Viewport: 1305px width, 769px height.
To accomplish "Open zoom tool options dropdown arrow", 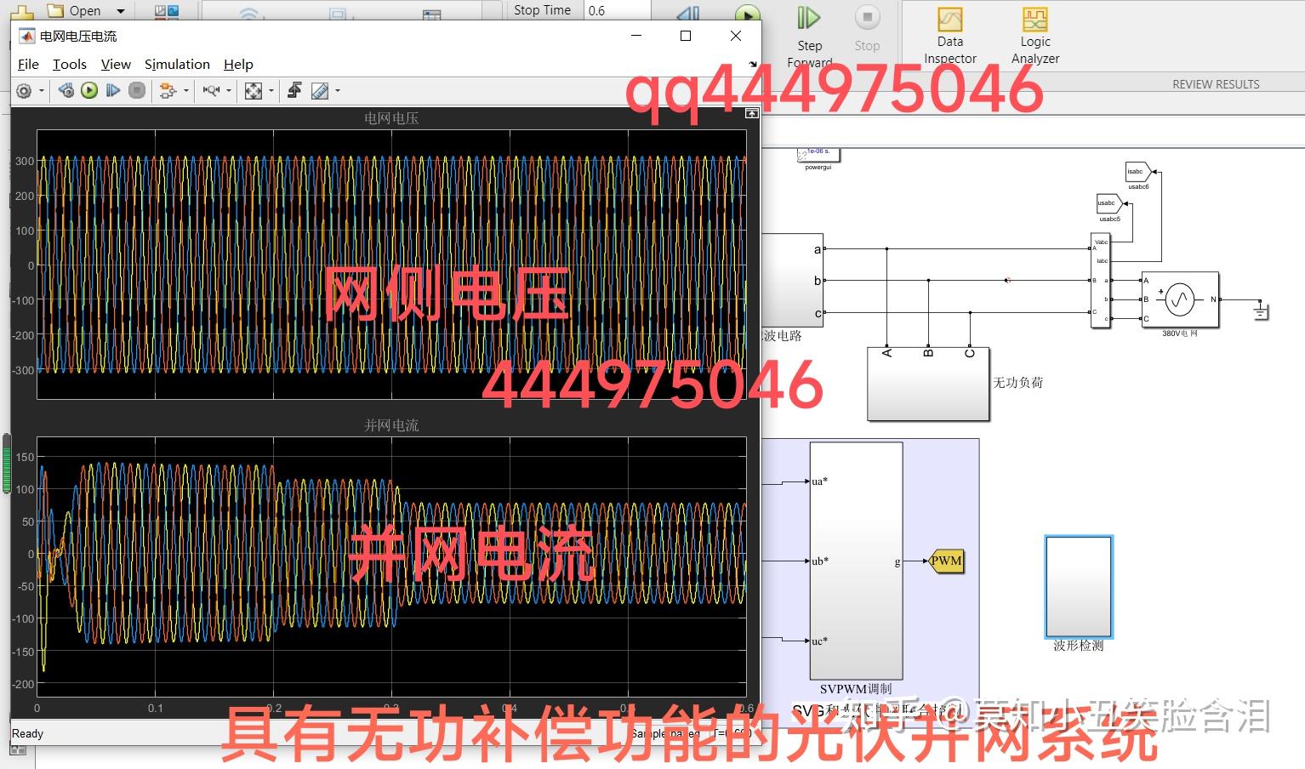I will point(228,91).
